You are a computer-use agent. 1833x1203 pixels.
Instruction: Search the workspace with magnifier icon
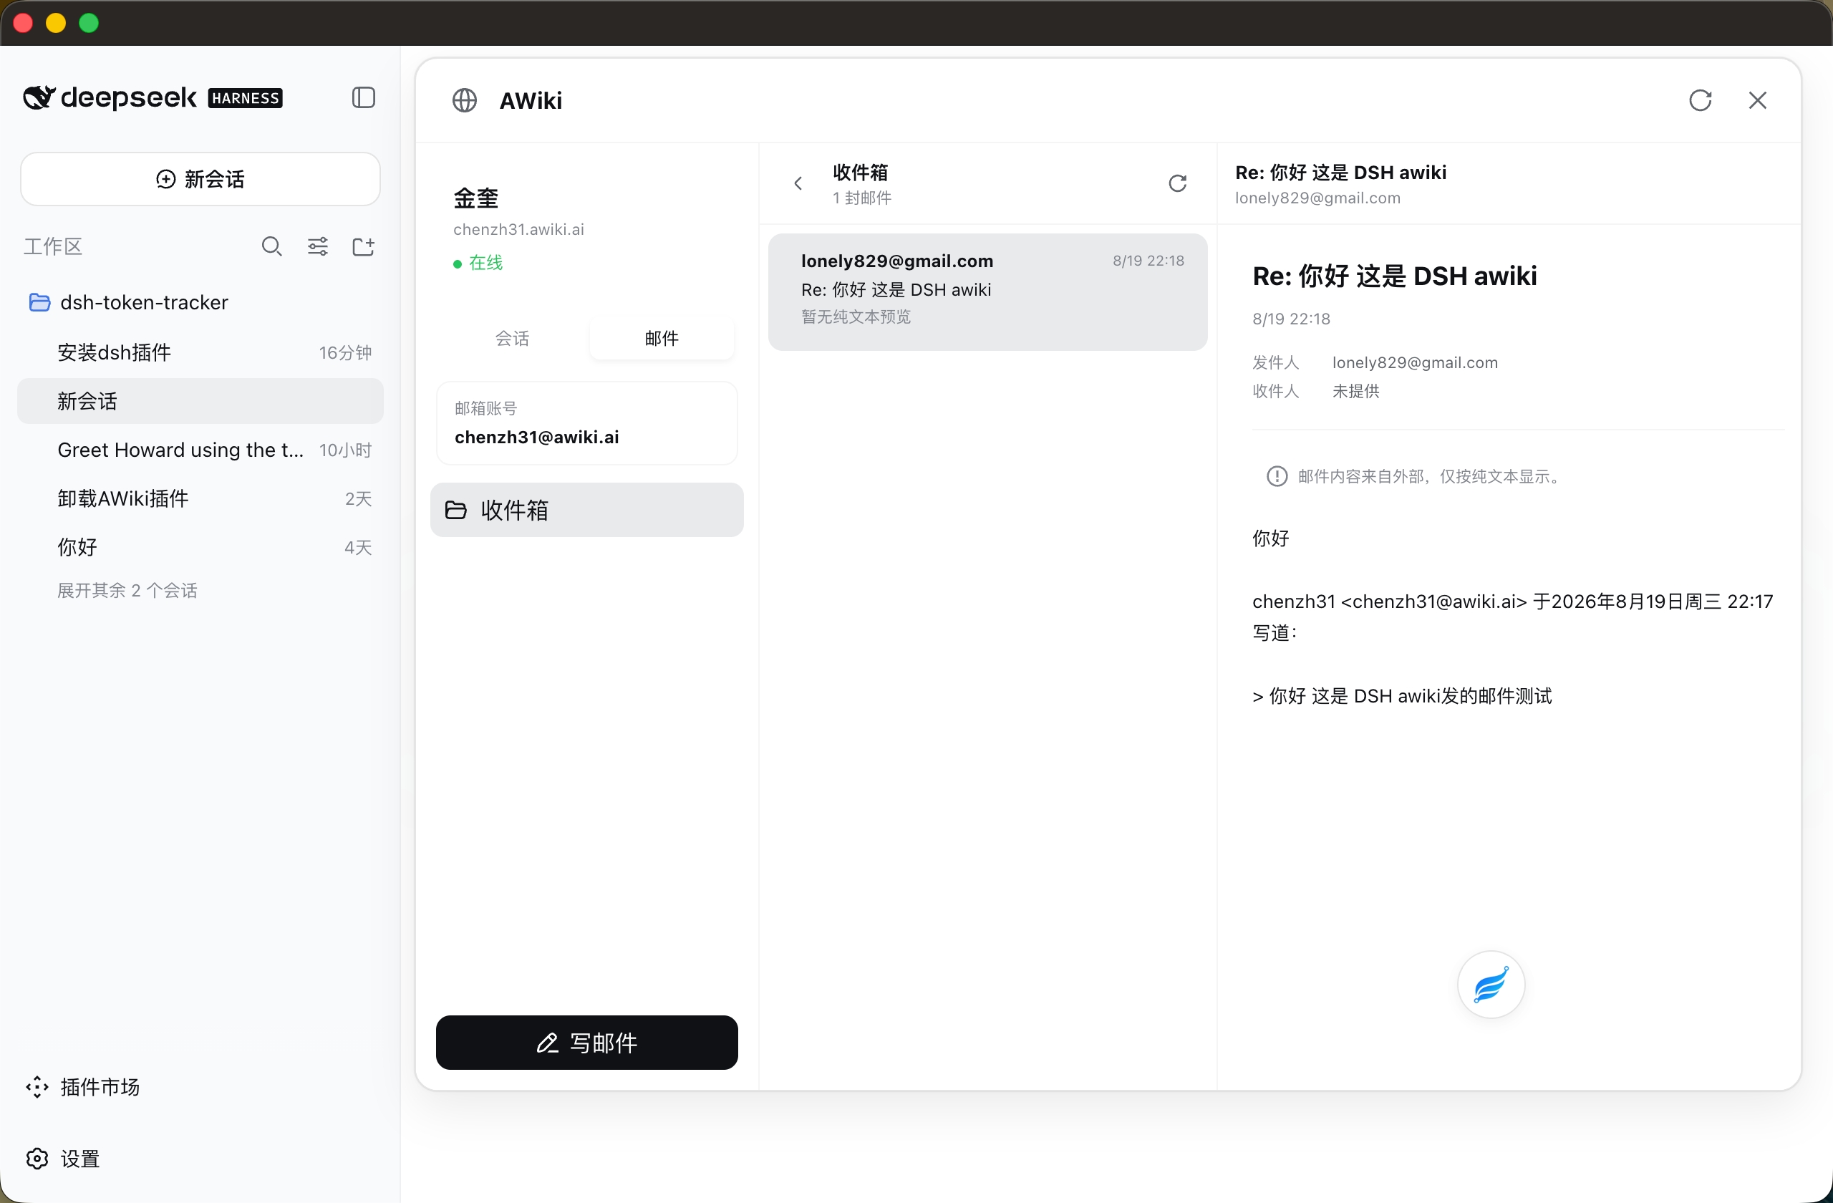coord(271,246)
